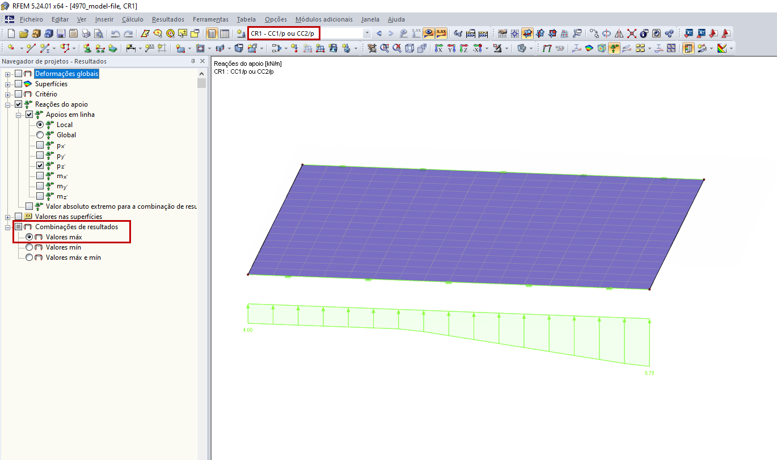Select the Local radio button

click(40, 125)
